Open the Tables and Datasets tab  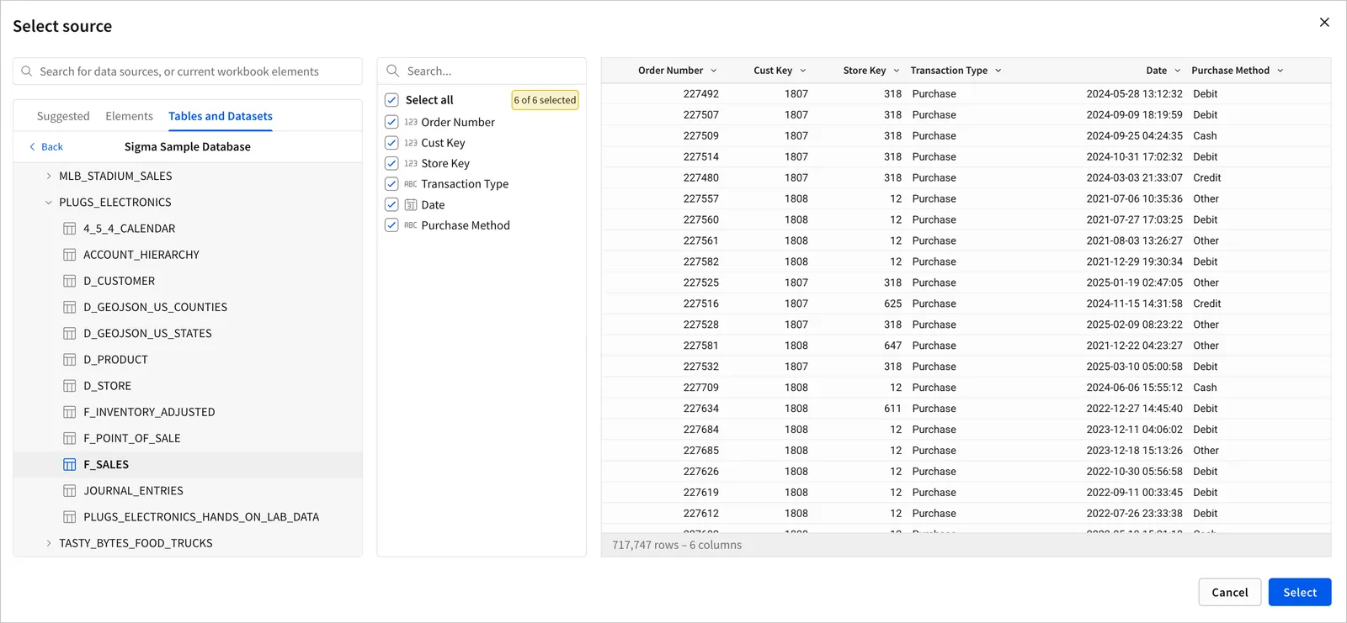221,116
